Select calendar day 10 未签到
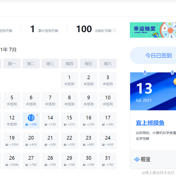Image resolution: width=176 pixels, height=176 pixels. click(108, 100)
